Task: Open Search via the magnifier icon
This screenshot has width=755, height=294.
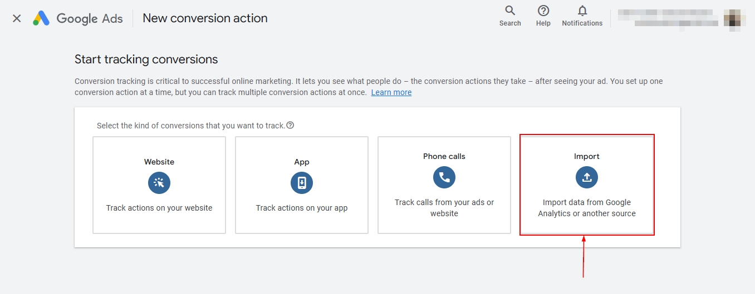Action: [x=509, y=11]
